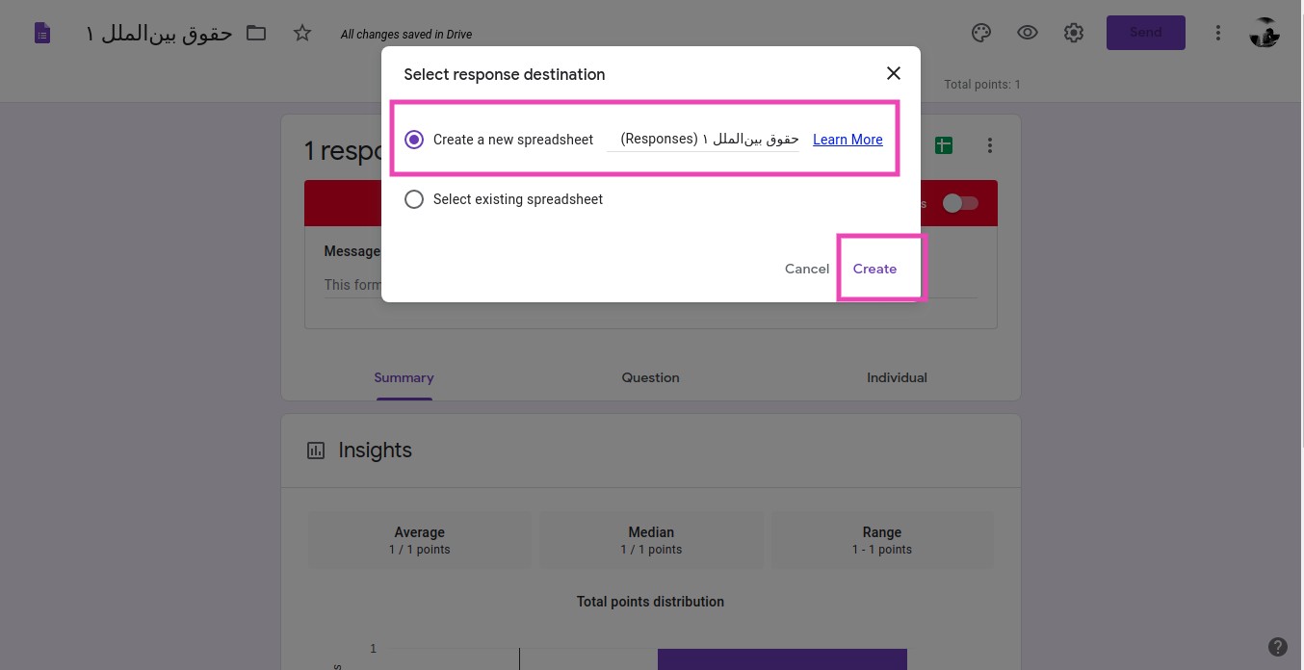This screenshot has height=670, width=1304.
Task: Choose the Select existing spreadsheet option
Action: point(414,199)
